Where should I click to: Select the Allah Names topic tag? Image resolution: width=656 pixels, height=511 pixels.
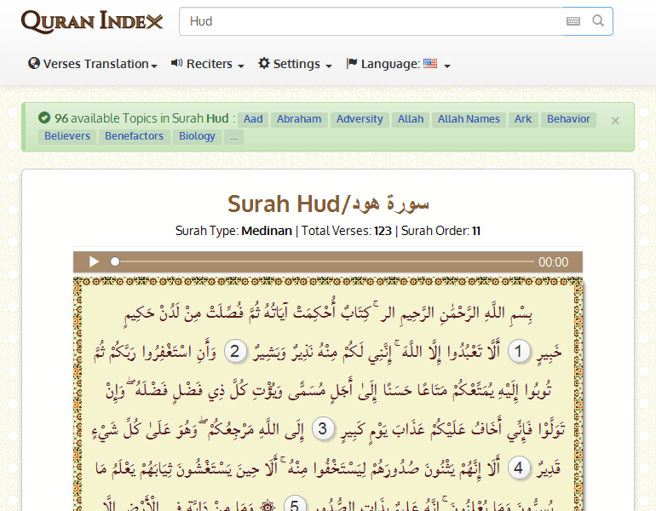tap(469, 119)
